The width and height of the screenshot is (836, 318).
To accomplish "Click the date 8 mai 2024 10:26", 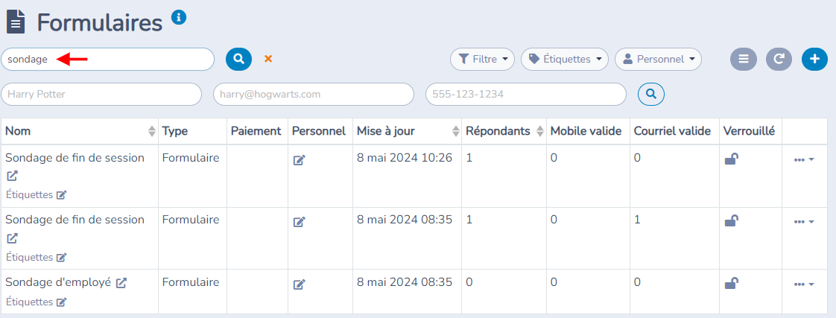I will pyautogui.click(x=405, y=158).
